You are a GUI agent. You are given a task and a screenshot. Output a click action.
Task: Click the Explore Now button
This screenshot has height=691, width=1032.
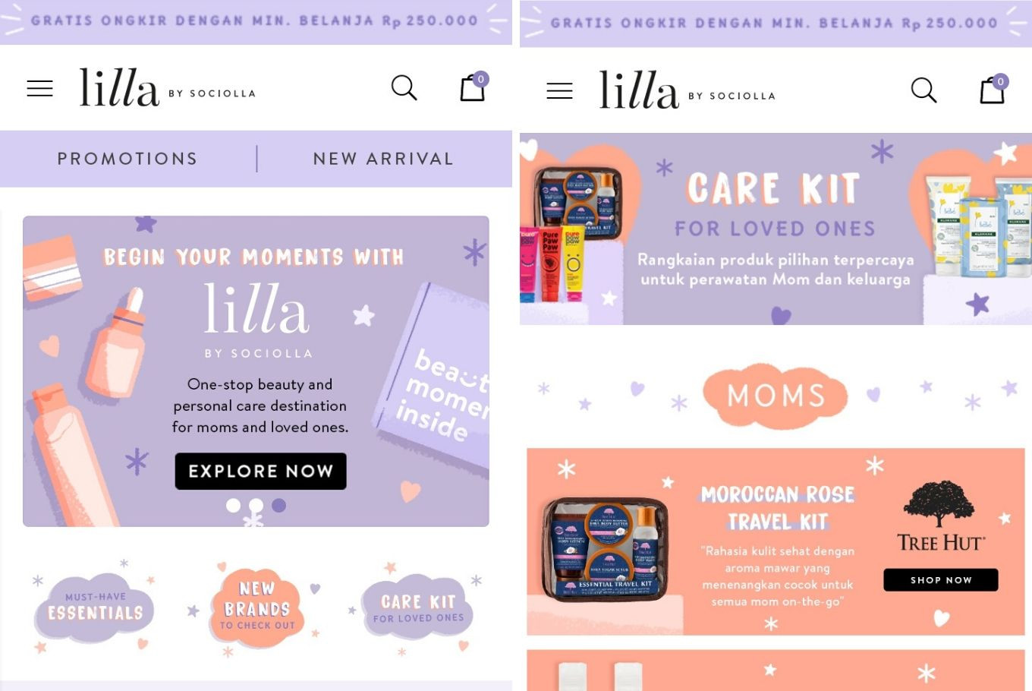[261, 472]
